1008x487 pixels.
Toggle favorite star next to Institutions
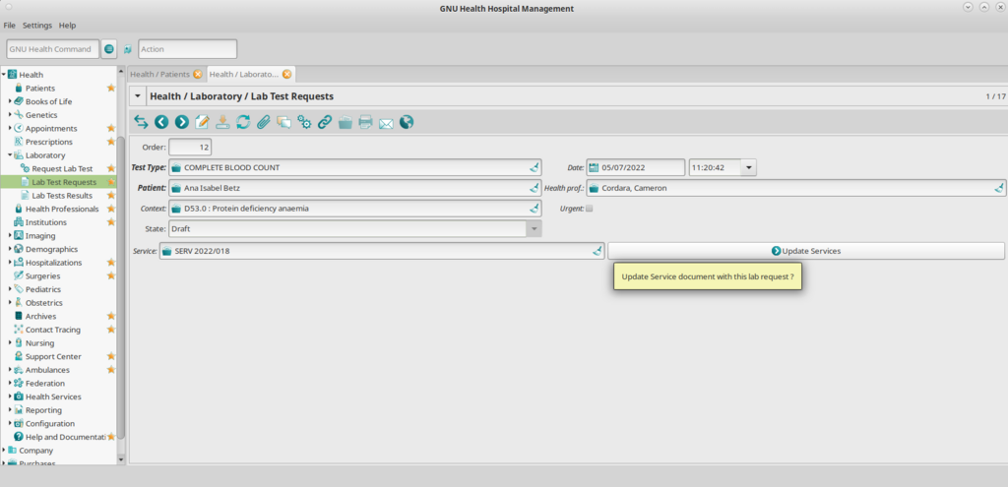[111, 222]
